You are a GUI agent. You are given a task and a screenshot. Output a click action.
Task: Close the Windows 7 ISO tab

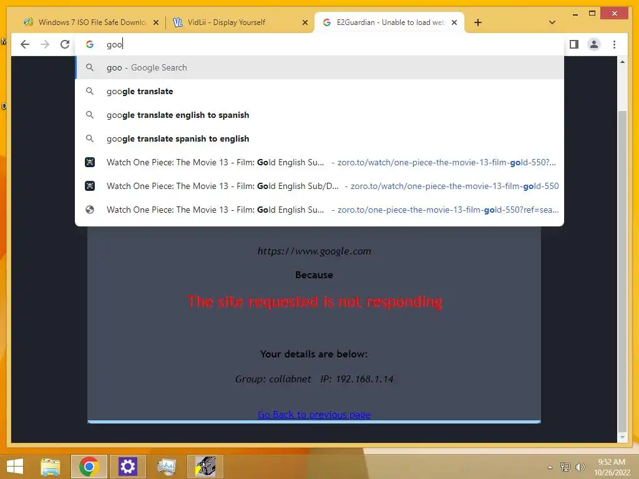point(155,23)
